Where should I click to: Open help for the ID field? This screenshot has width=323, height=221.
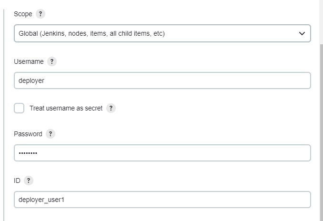coord(29,181)
